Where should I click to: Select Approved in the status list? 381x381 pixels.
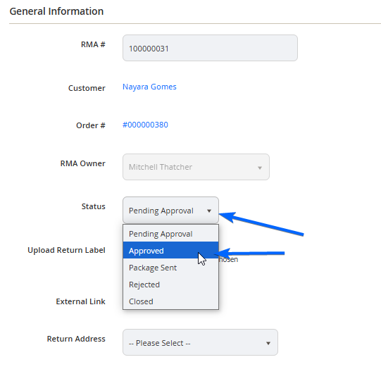(170, 251)
